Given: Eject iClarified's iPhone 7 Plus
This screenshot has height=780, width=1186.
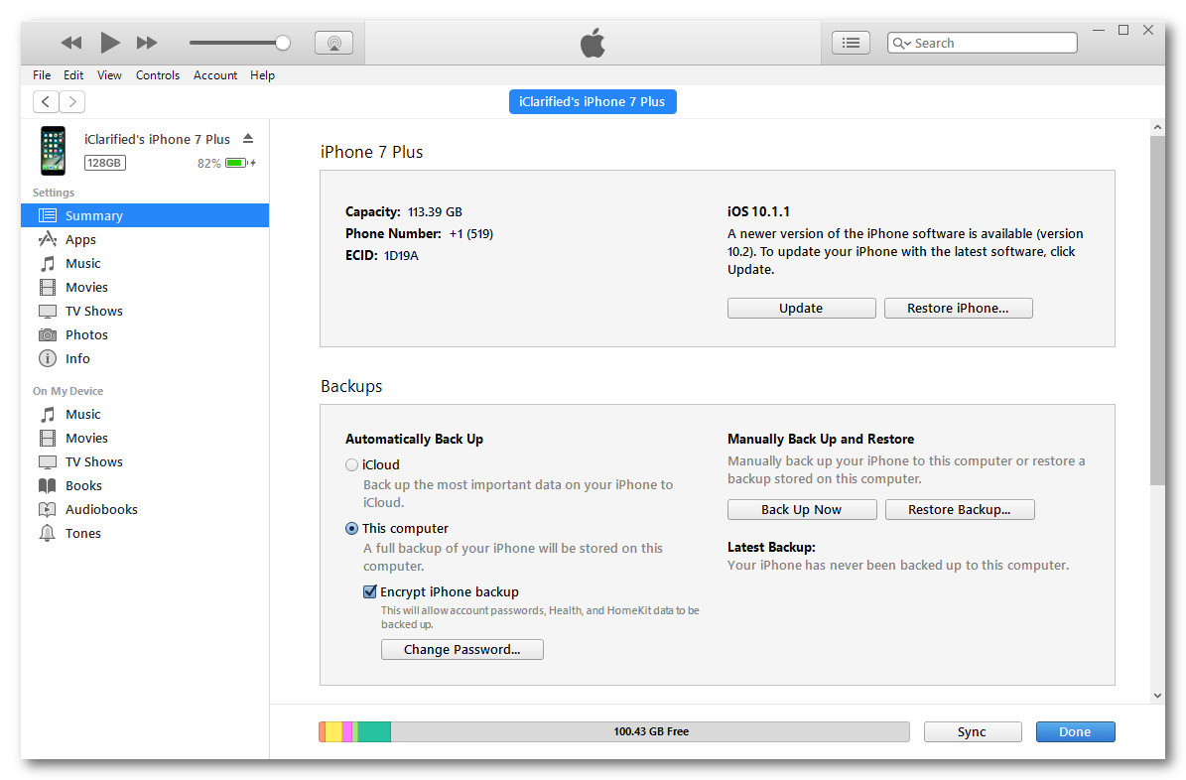Looking at the screenshot, I should pos(248,139).
